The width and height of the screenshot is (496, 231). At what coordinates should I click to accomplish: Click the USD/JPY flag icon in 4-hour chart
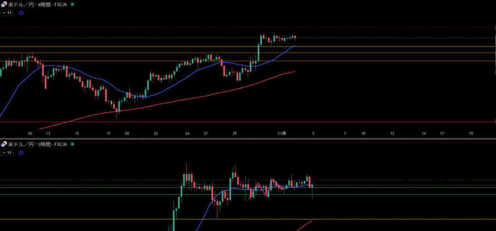pos(4,4)
